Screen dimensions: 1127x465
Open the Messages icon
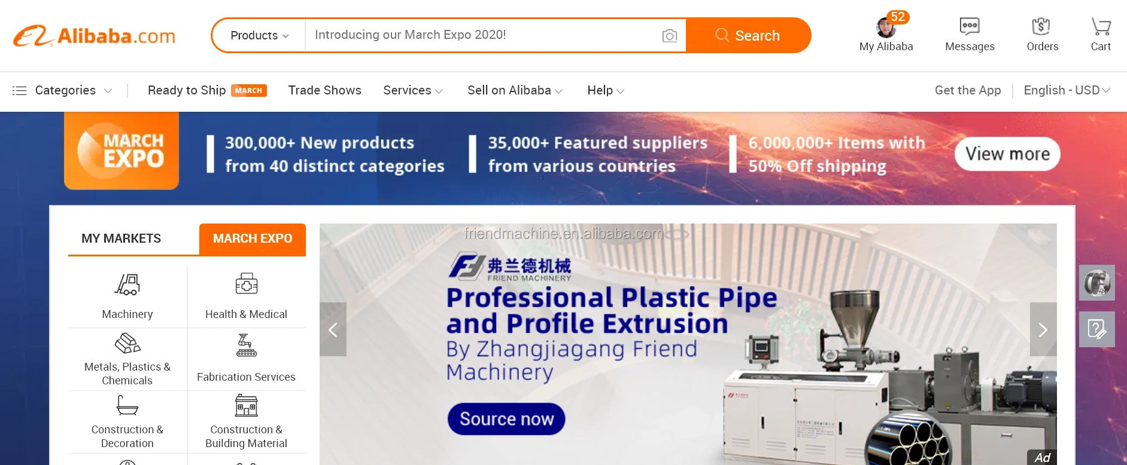click(x=970, y=26)
